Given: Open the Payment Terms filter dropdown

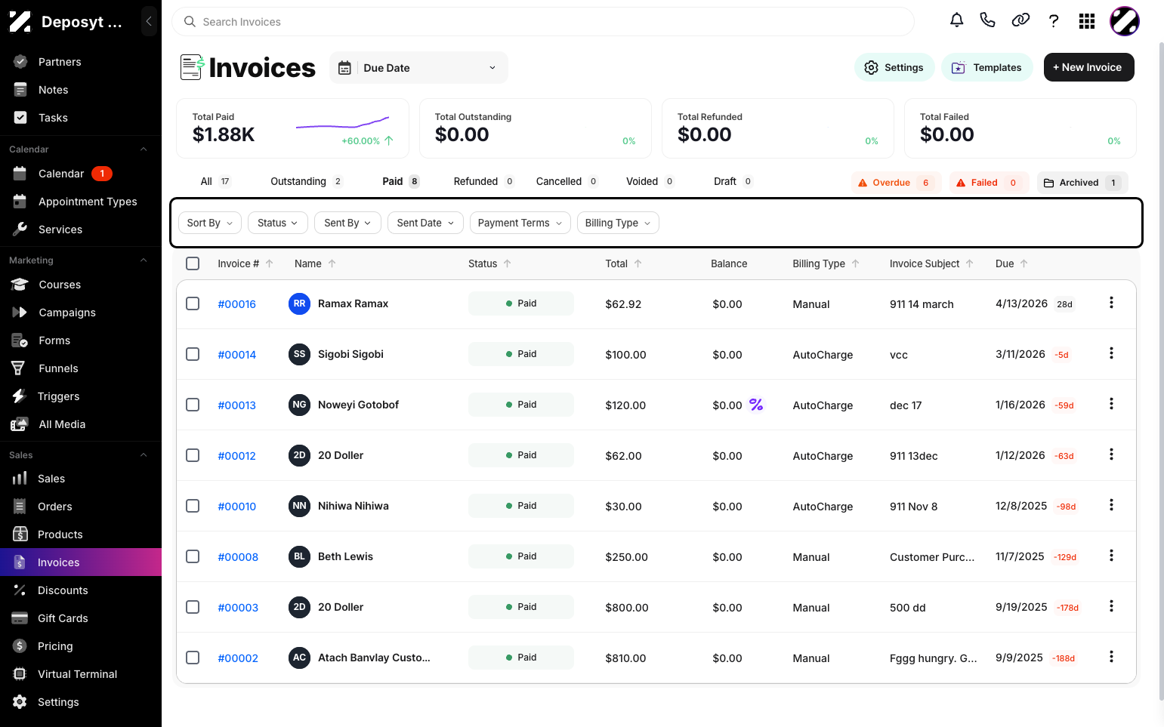Looking at the screenshot, I should [x=520, y=223].
